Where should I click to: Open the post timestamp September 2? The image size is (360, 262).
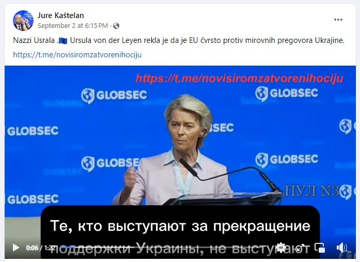[72, 25]
